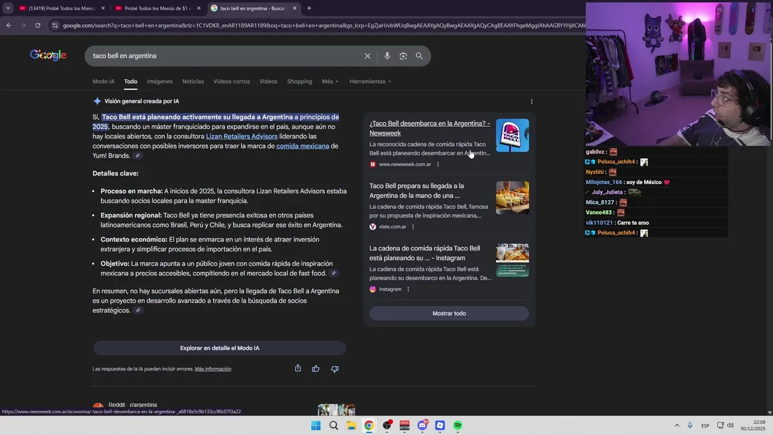Open Windows taskbar search
The image size is (773, 435).
(x=333, y=425)
